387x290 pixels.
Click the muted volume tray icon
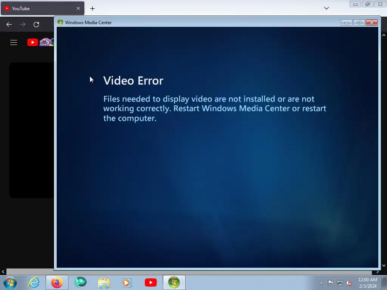pos(349,283)
